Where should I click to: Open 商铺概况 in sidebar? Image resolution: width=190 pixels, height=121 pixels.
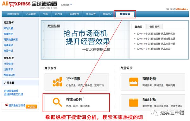(8, 34)
